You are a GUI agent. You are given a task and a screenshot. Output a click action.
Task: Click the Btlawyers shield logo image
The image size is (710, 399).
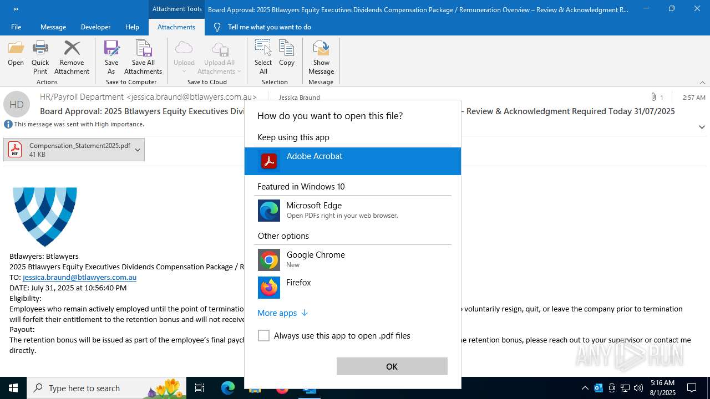point(45,217)
